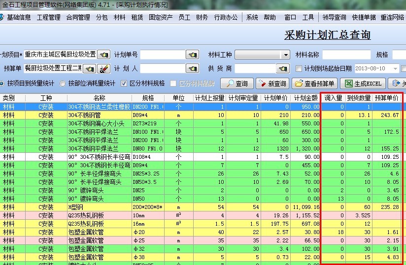This screenshot has width=406, height=265.
Task: Expand the 材料工种 dropdown
Action: point(285,55)
